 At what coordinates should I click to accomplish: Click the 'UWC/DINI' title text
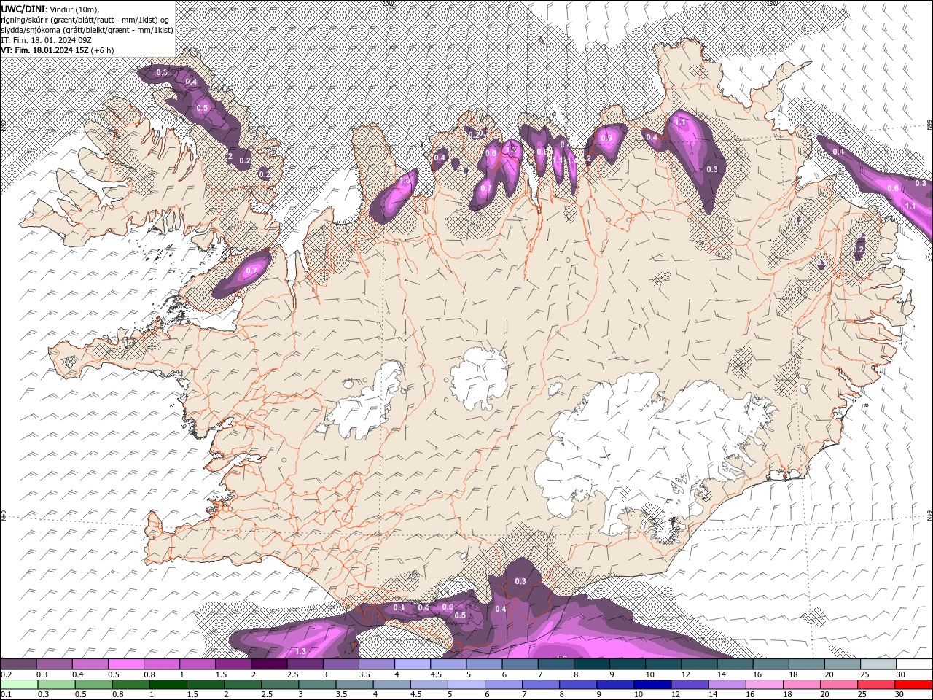tap(23, 8)
